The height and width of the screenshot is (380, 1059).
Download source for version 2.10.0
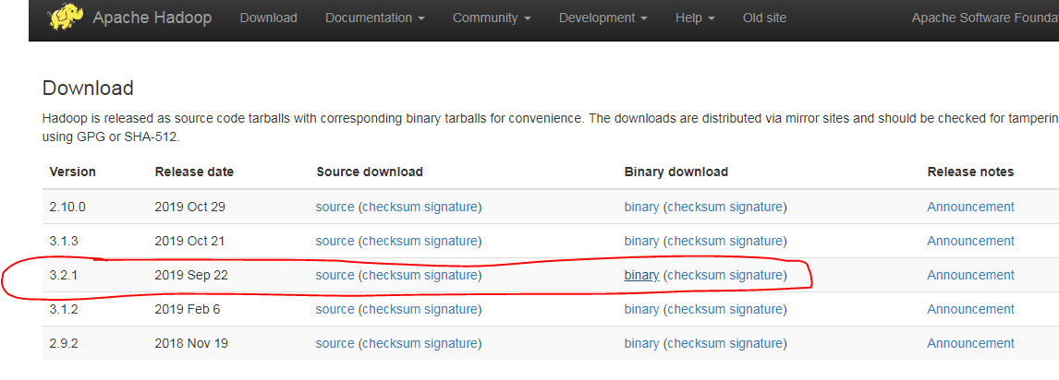(x=335, y=207)
